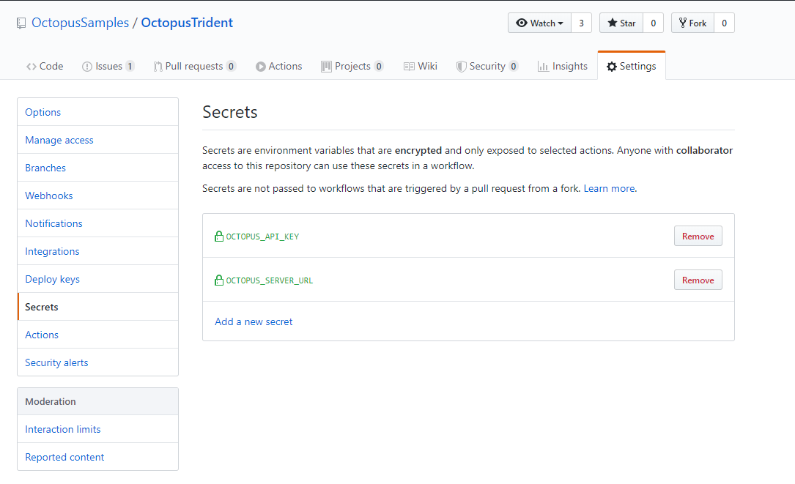Fork the OctopusTrident repository
This screenshot has width=795, height=484.
(x=692, y=23)
